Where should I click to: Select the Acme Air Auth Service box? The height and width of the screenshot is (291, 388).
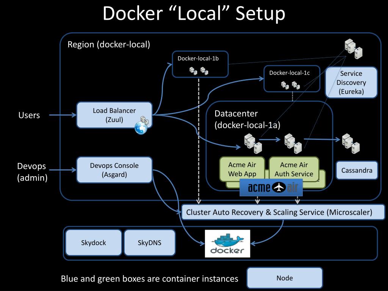click(294, 169)
